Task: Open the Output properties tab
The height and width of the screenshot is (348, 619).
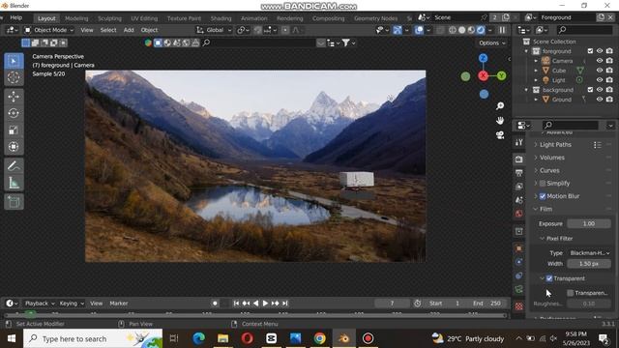Action: pos(519,173)
